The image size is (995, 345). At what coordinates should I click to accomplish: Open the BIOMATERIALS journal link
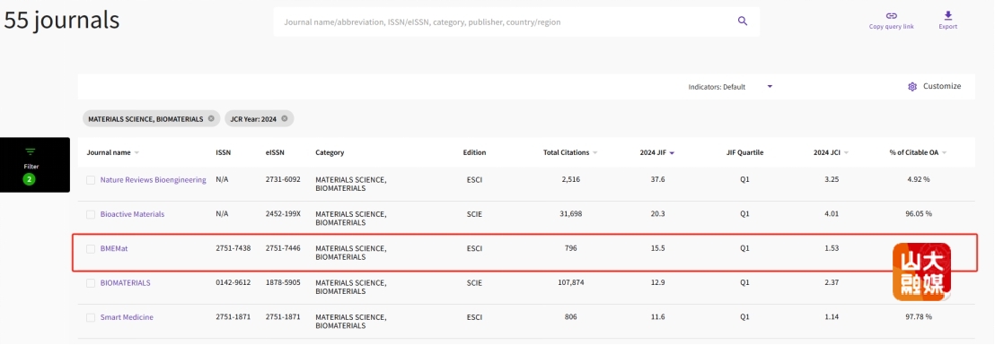tap(125, 283)
